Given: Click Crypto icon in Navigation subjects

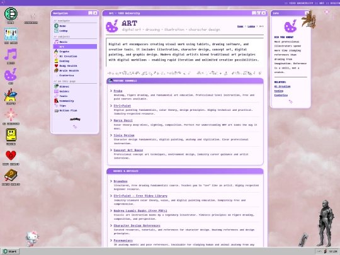Looking at the screenshot, I should pos(56,52).
